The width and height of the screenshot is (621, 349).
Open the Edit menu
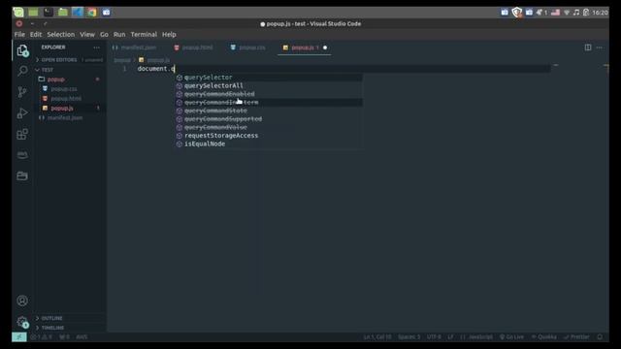tap(36, 35)
